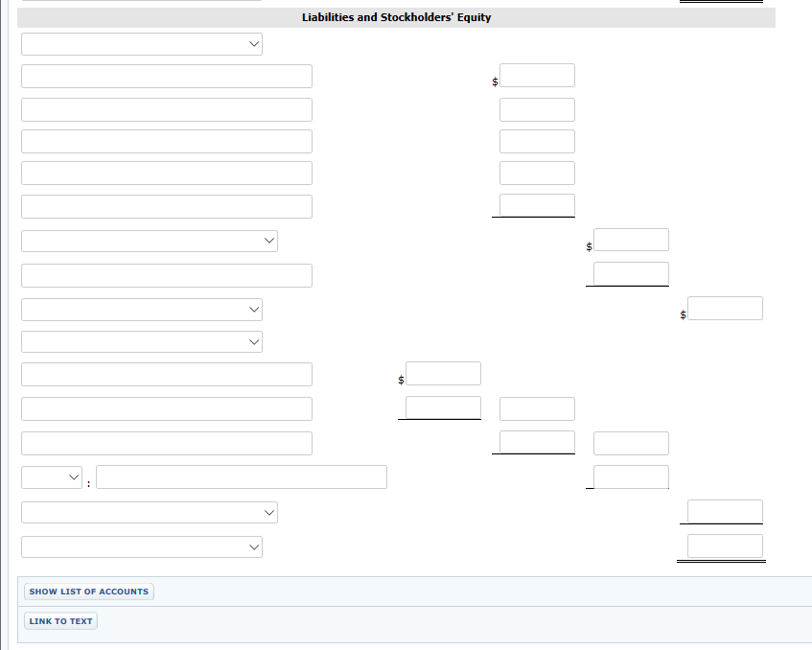Click the amount field right of the leftmost underlined lower field
The width and height of the screenshot is (812, 650).
pos(537,409)
